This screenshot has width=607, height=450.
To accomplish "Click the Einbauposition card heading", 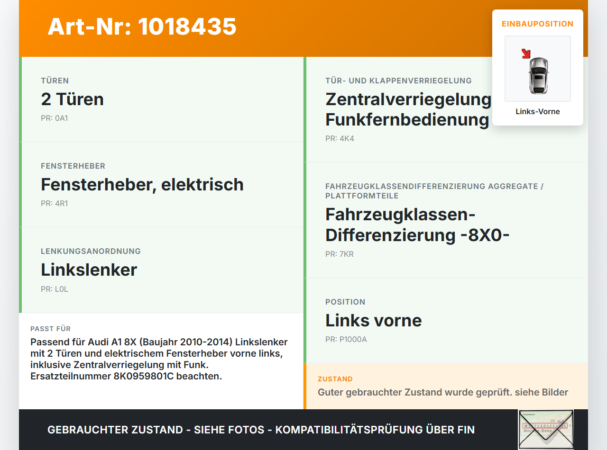I will coord(538,24).
